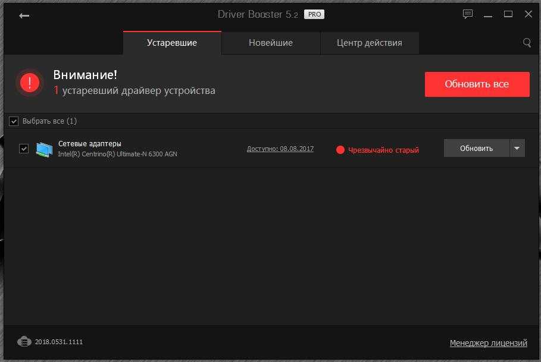This screenshot has width=541, height=362.
Task: Select the "Сетевые адаптеры" driver row
Action: [149, 149]
